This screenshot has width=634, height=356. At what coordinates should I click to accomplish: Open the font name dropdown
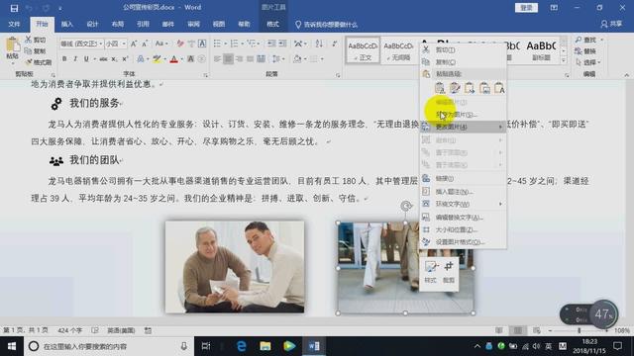pos(101,44)
